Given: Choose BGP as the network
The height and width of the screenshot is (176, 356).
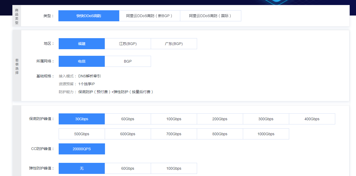Looking at the screenshot, I should coord(128,61).
